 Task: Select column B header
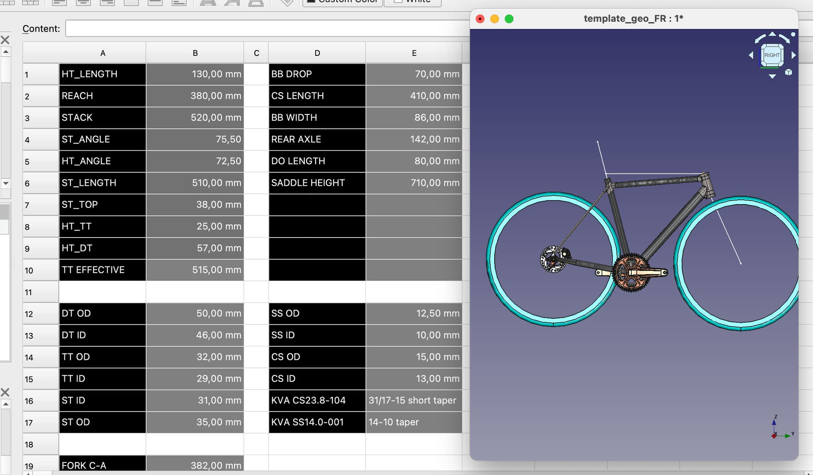tap(195, 53)
